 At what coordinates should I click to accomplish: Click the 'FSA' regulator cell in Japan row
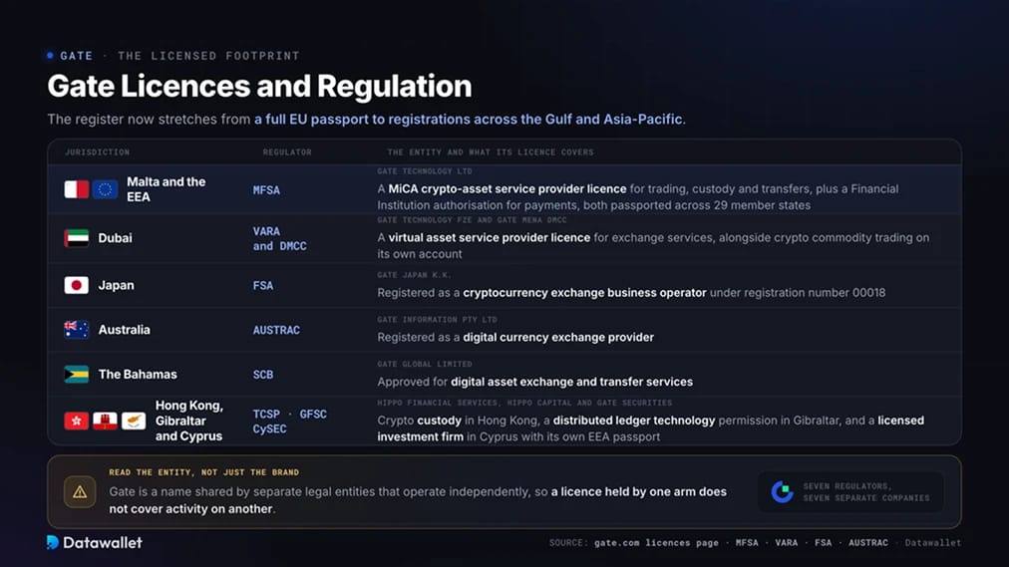click(262, 285)
